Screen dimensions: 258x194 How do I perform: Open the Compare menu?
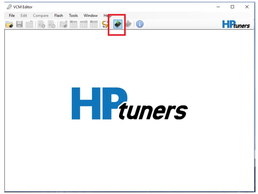(40, 15)
